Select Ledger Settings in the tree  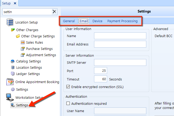[x=28, y=74]
